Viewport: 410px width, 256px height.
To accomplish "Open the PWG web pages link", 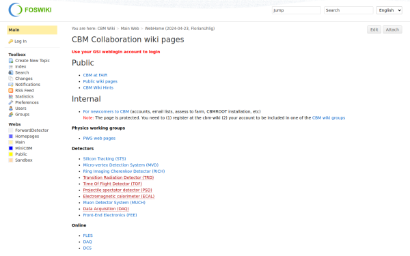I will [99, 139].
